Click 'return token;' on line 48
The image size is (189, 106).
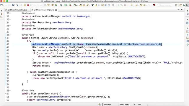click(x=41, y=66)
